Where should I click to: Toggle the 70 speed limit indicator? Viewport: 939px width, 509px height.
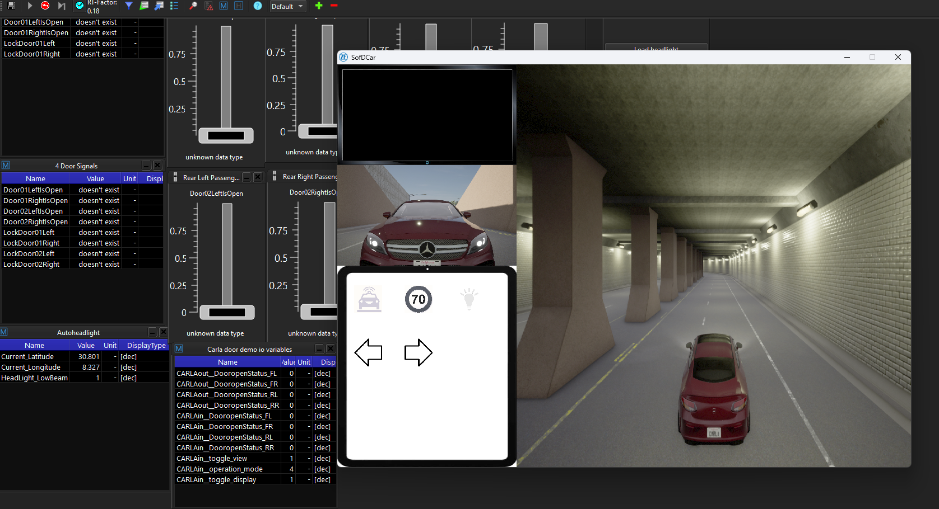(x=419, y=299)
